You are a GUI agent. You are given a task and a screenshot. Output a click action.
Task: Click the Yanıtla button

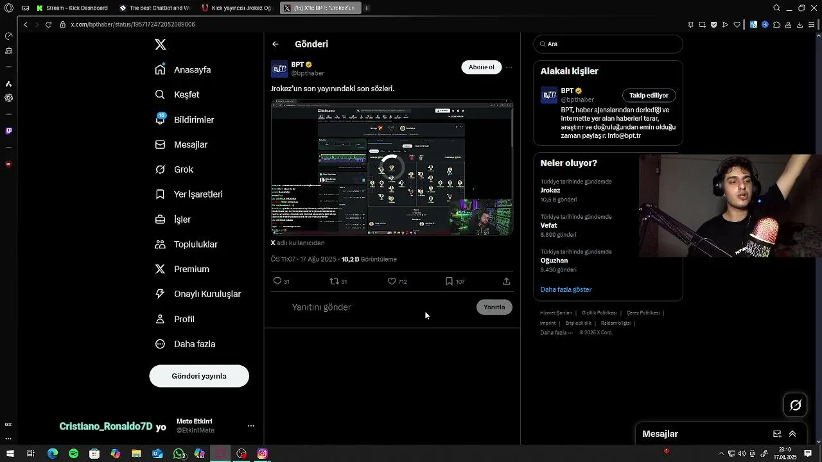(494, 307)
